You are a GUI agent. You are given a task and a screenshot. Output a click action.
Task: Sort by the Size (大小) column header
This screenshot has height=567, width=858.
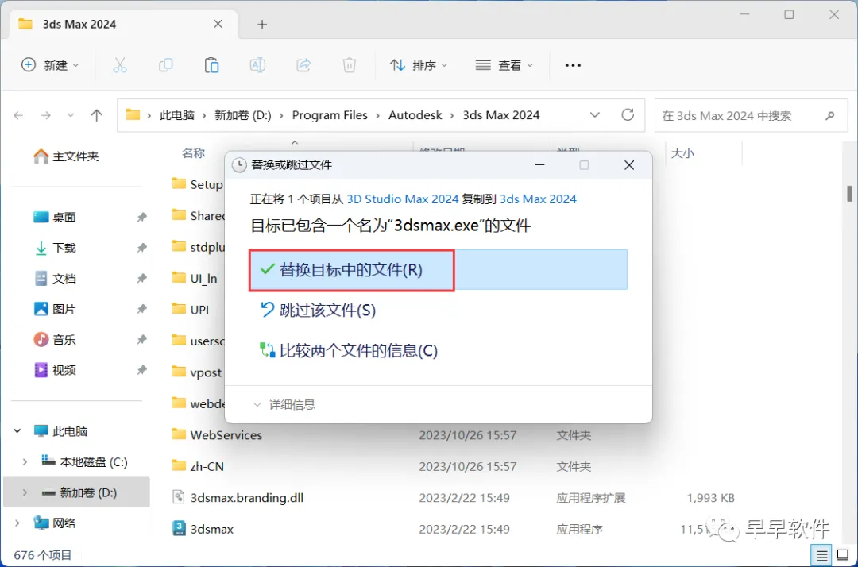(682, 153)
